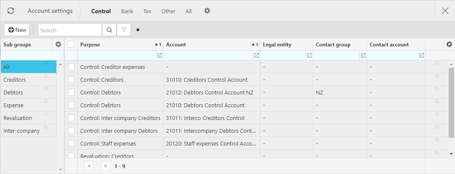455x174 pixels.
Task: Click magnifier on the All sub group
Action: 46,63
